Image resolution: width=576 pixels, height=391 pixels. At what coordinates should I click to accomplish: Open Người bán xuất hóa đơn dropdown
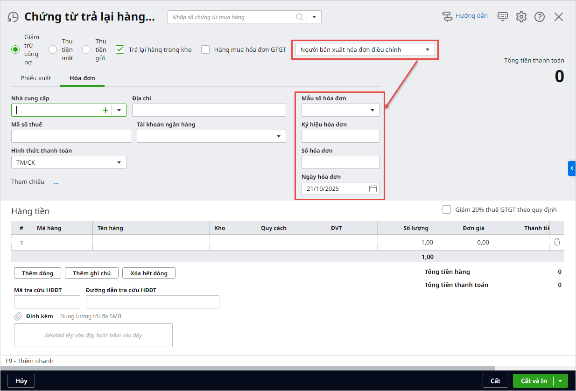click(365, 49)
